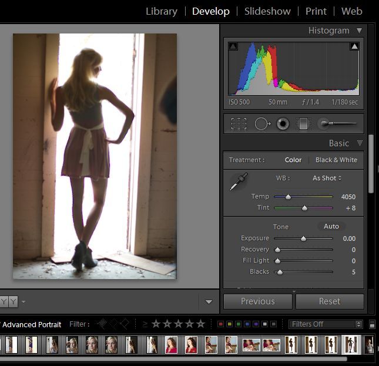Image resolution: width=379 pixels, height=366 pixels.
Task: Filter by unflagged photos icon
Action: [x=114, y=324]
